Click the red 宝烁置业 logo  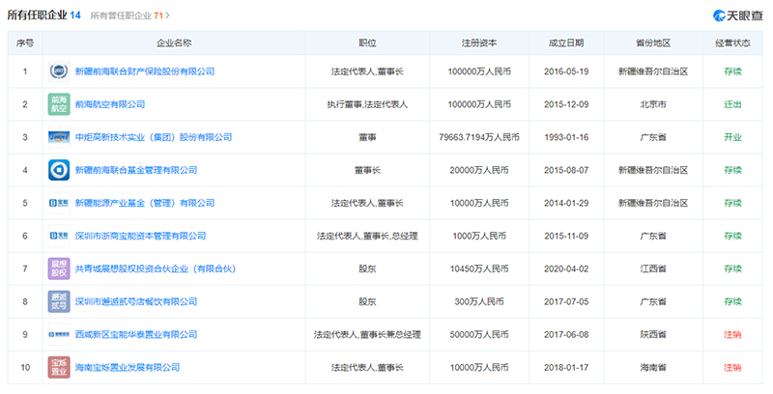click(59, 367)
